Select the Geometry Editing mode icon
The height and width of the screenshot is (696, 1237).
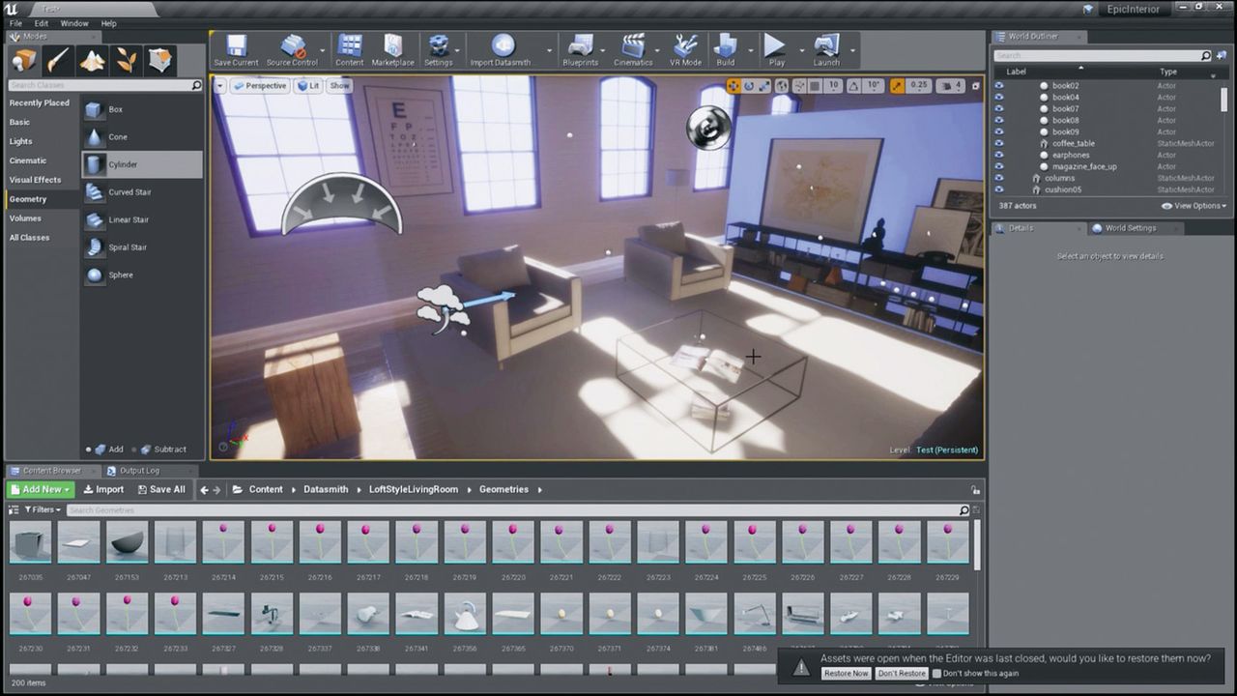click(159, 61)
